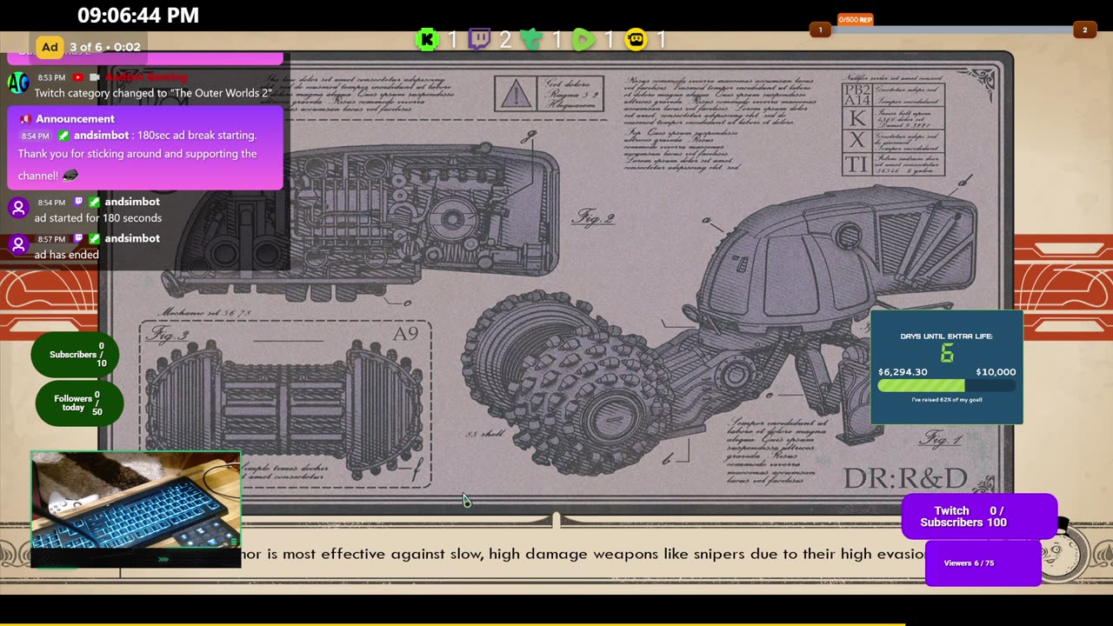Click the 0/500 REP orange label
The image size is (1113, 626).
click(x=855, y=19)
